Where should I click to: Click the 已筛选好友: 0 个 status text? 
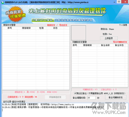[16, 97]
